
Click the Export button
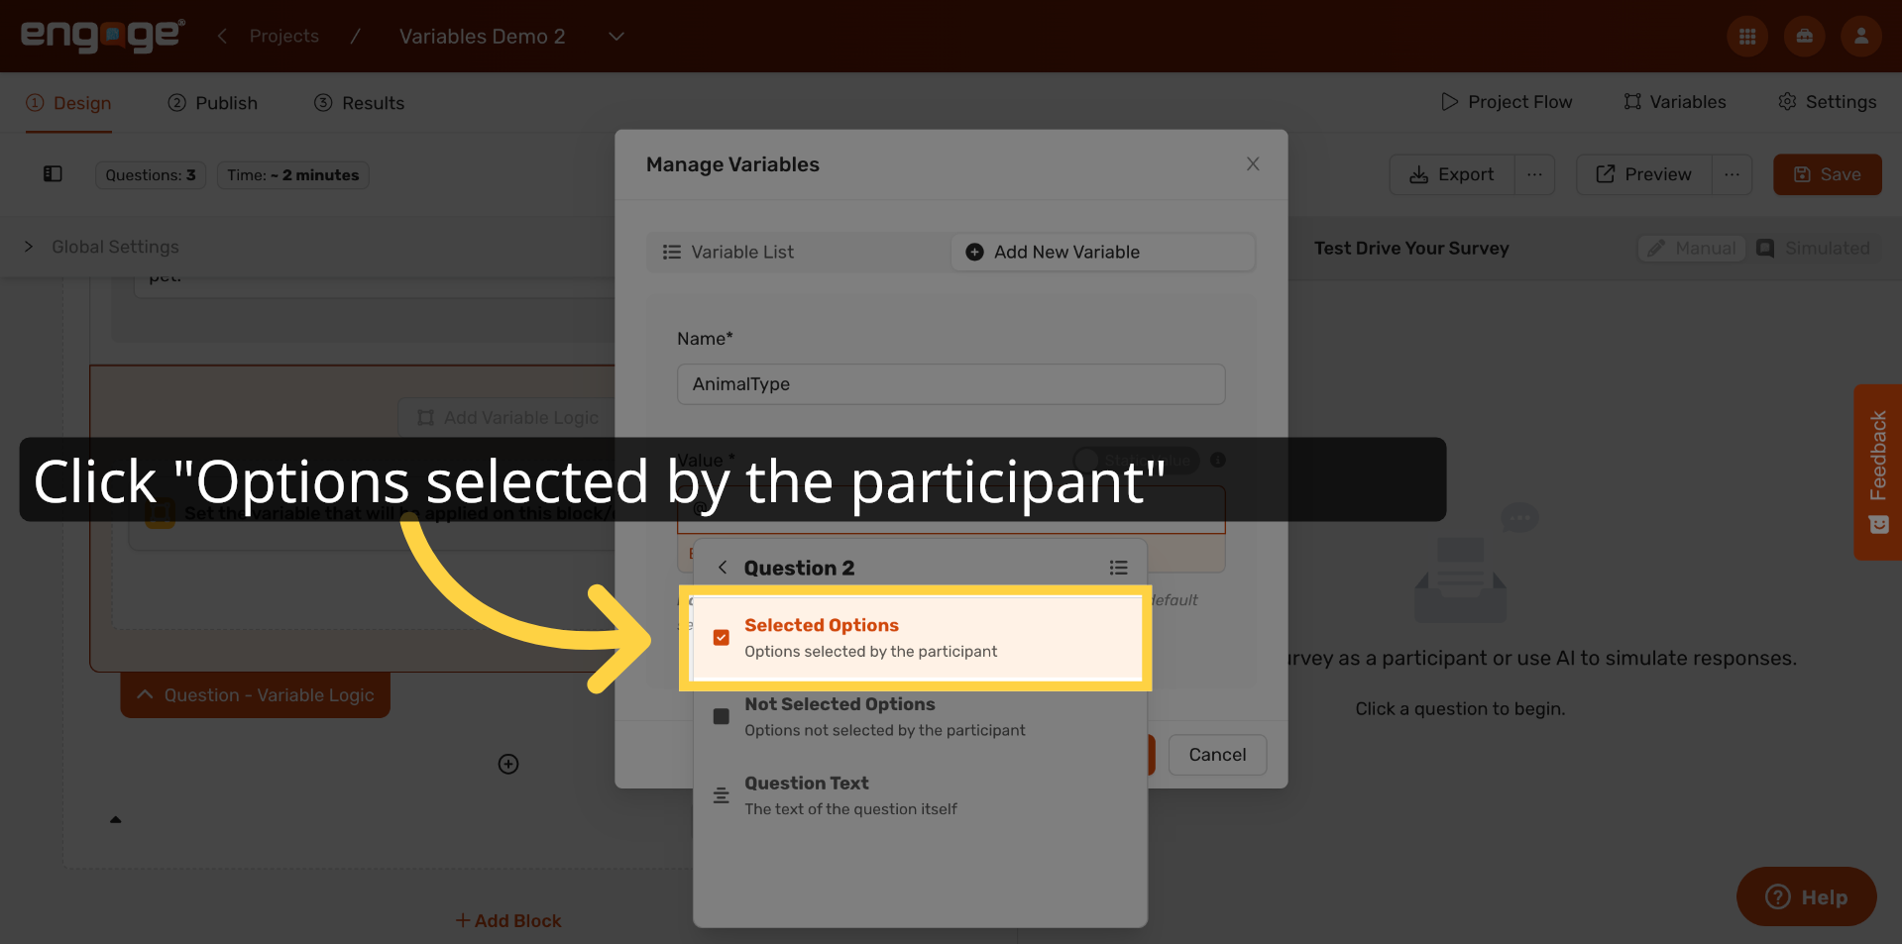coord(1452,174)
